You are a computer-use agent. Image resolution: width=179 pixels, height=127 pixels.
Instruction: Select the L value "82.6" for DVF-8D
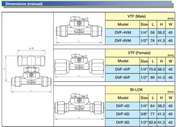pyautogui.click(x=152, y=122)
